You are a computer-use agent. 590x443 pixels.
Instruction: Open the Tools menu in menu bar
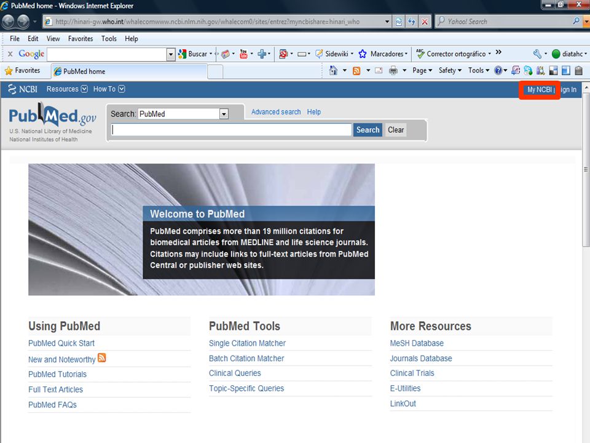tap(109, 39)
